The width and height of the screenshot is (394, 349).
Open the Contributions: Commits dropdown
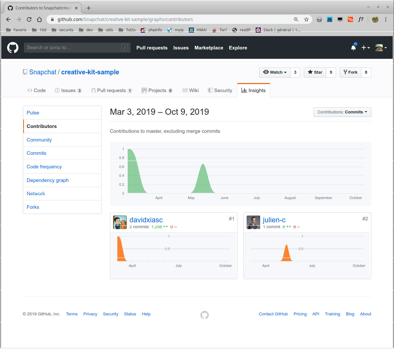[342, 112]
